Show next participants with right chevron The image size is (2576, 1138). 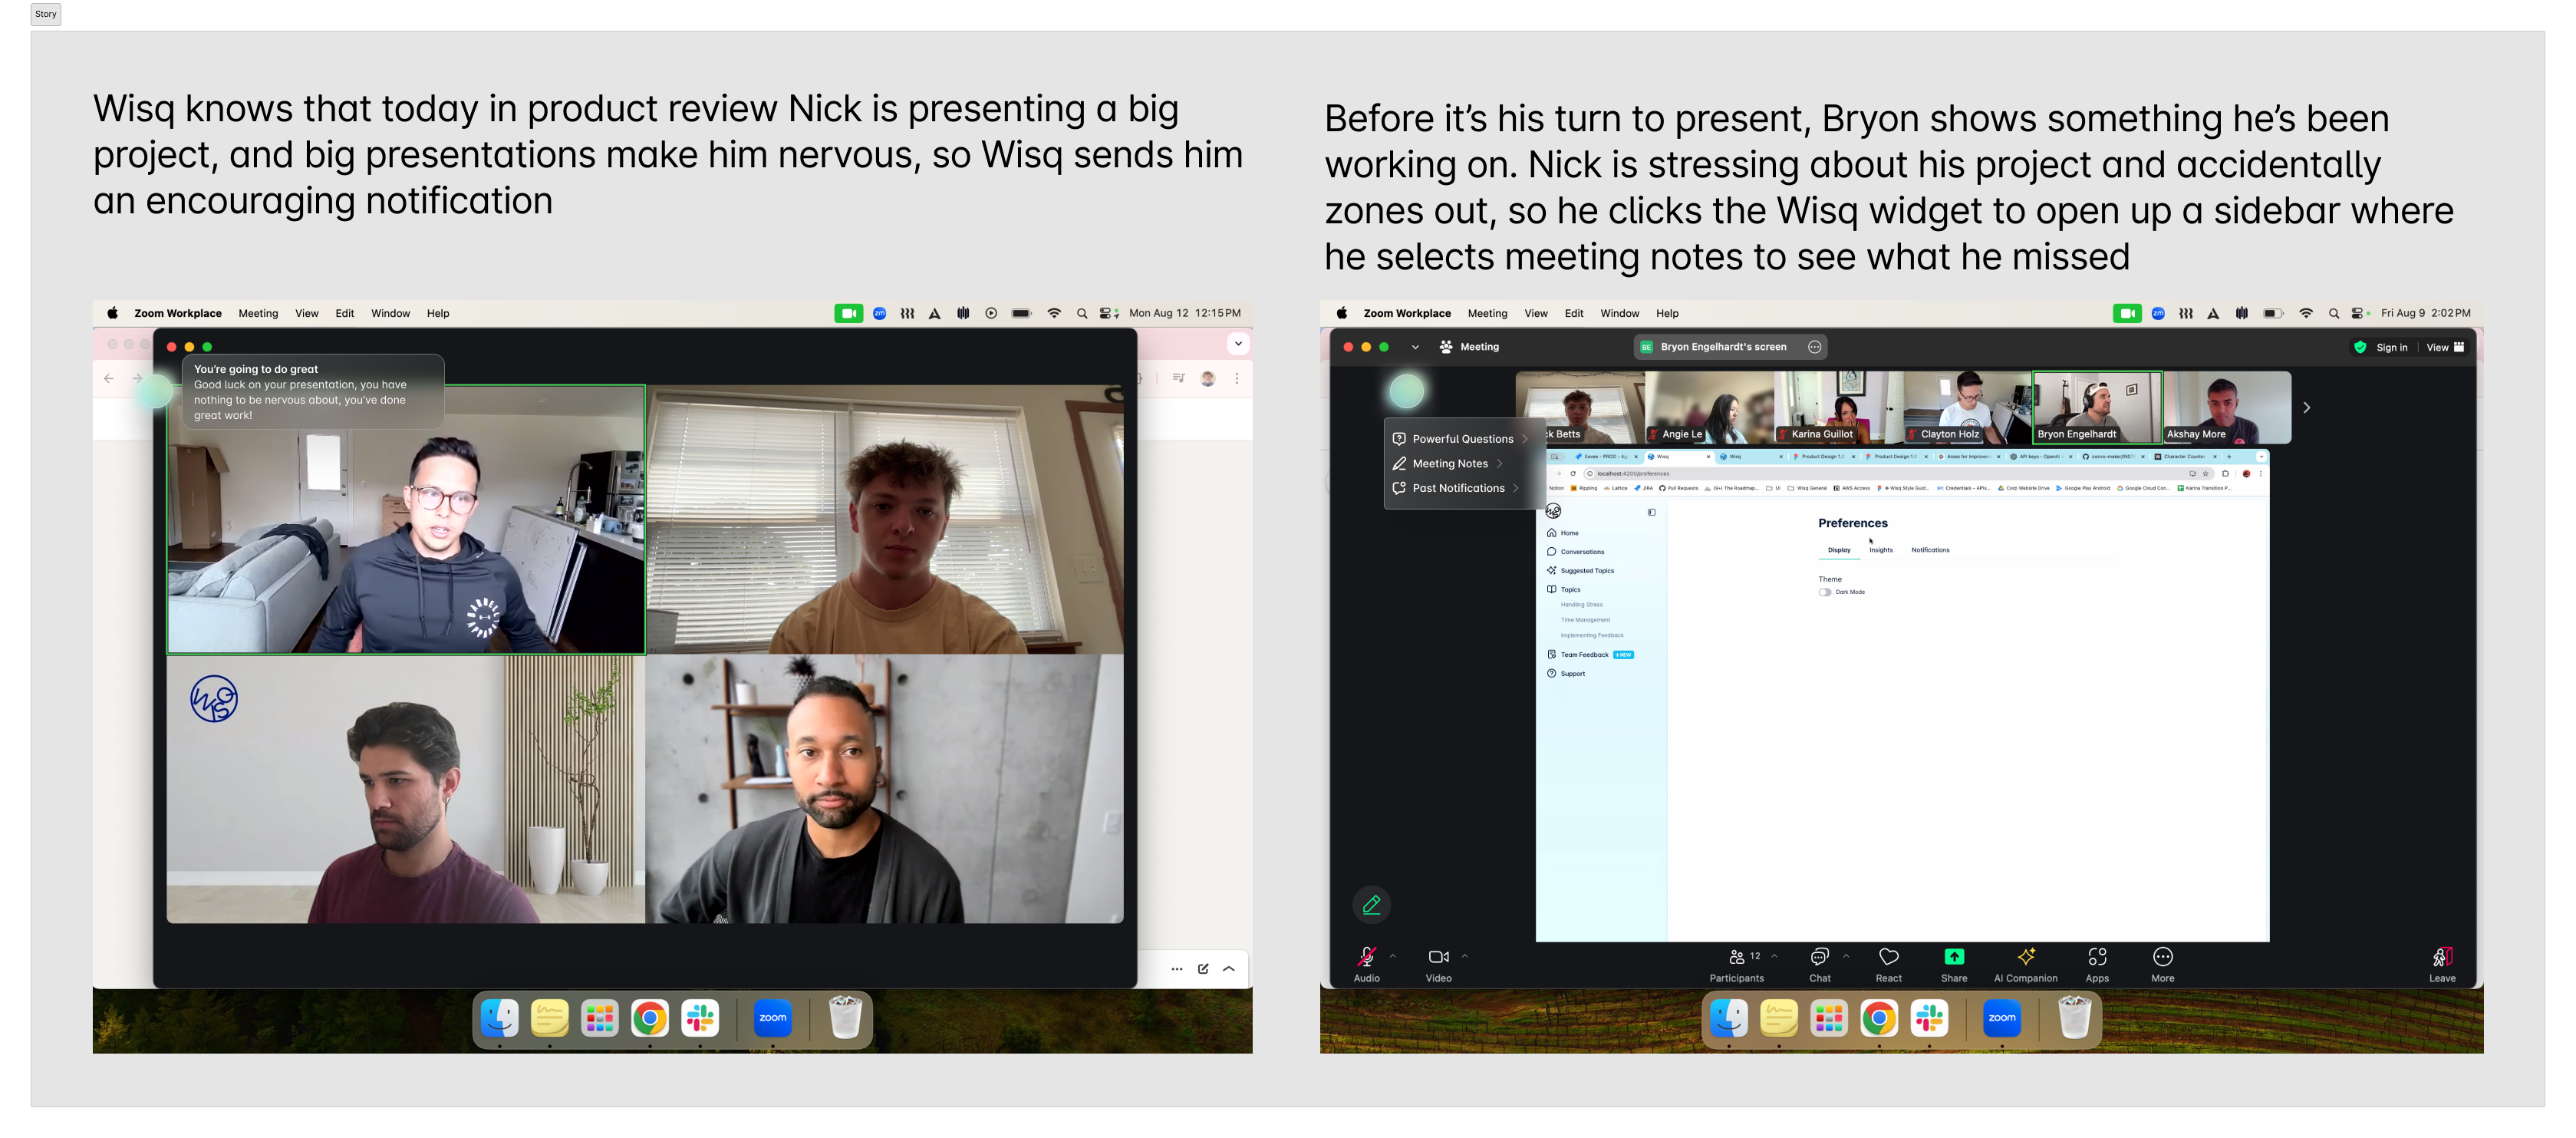[2306, 408]
